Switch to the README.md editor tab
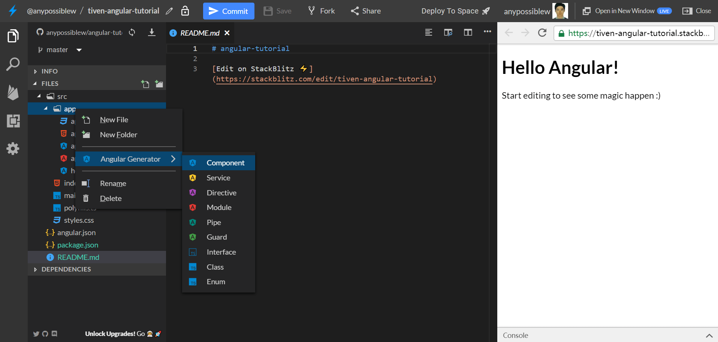The height and width of the screenshot is (342, 718). coord(200,33)
